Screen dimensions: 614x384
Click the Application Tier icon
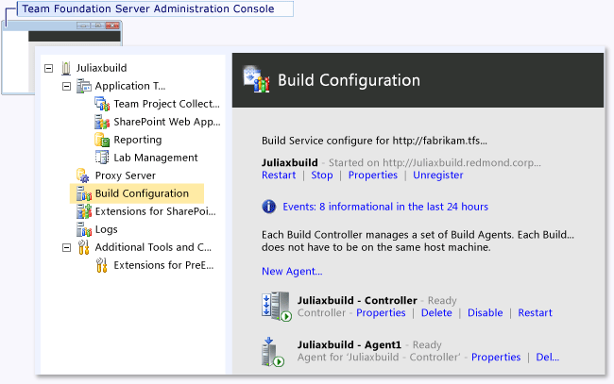click(84, 86)
